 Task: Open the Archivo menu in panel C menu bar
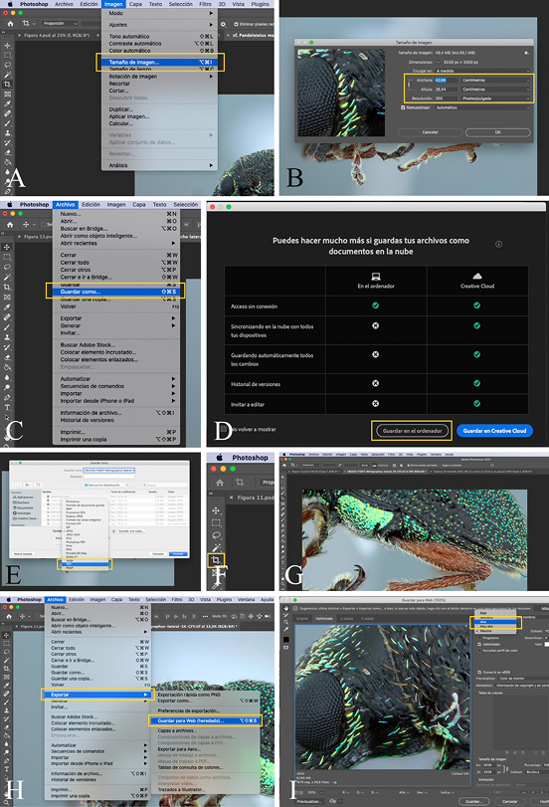(x=65, y=204)
